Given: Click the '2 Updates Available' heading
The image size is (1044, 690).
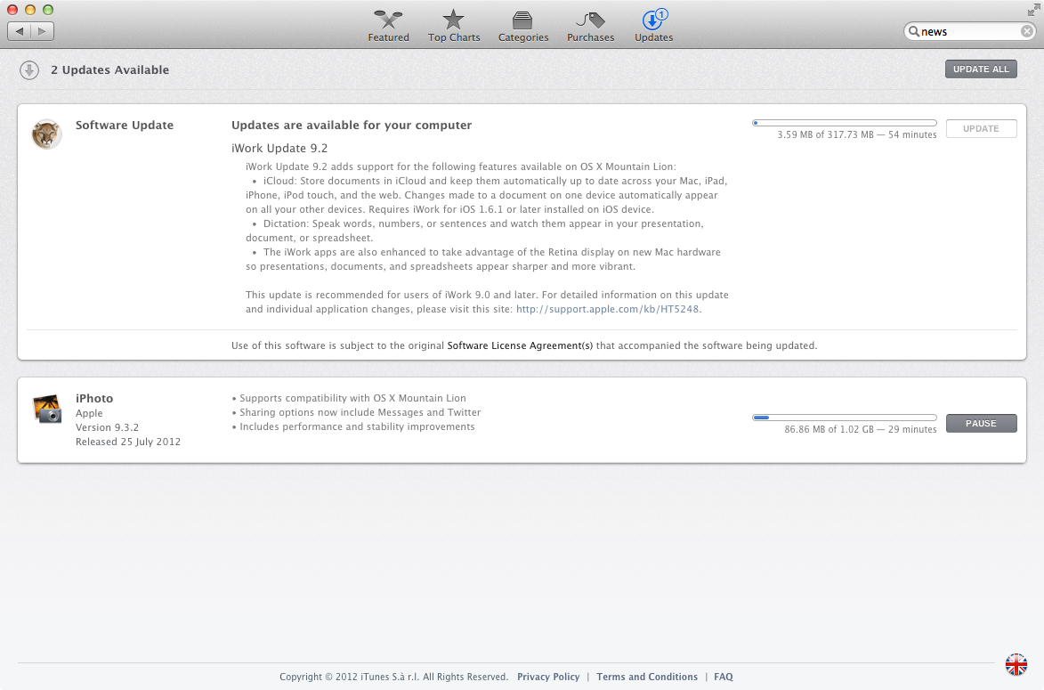Looking at the screenshot, I should [x=109, y=70].
